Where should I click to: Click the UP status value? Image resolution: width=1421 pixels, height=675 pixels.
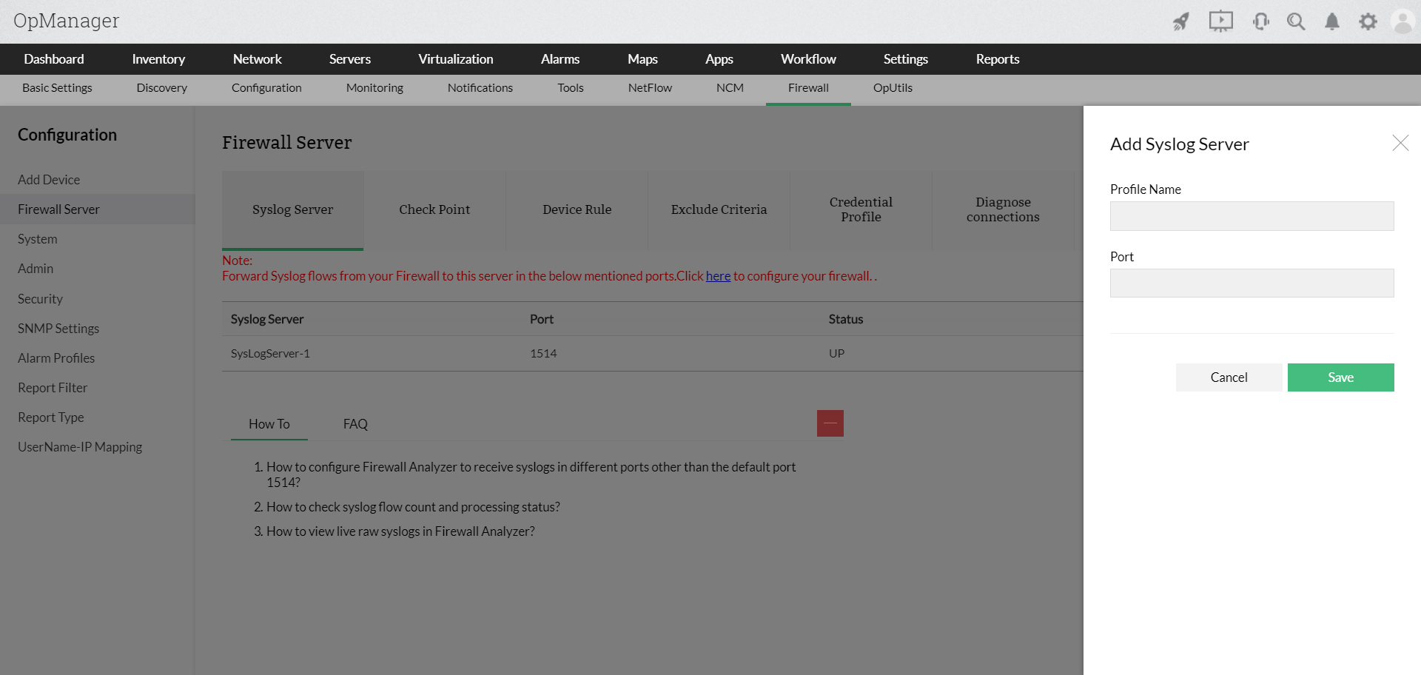[x=836, y=354]
